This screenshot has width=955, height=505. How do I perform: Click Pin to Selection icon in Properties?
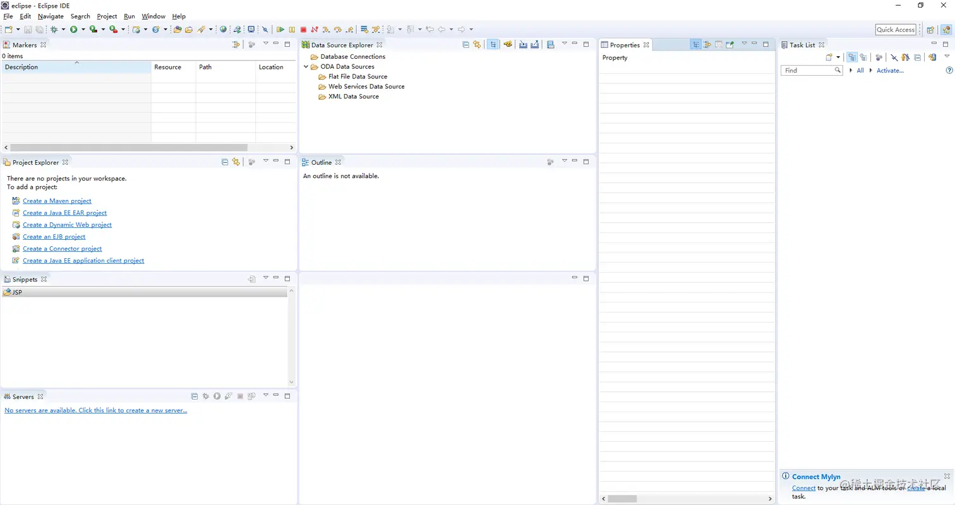(x=730, y=45)
